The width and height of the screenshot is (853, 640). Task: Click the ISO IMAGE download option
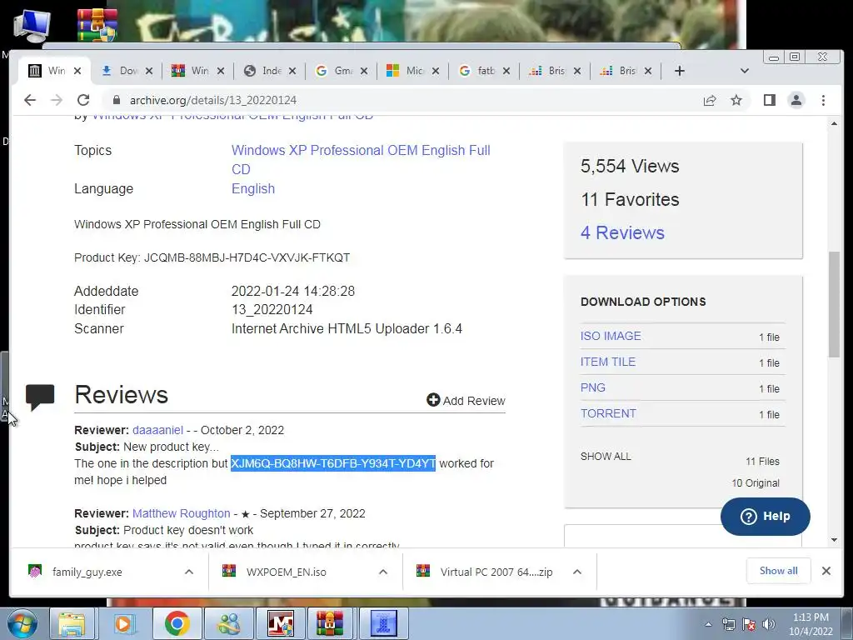click(x=611, y=336)
